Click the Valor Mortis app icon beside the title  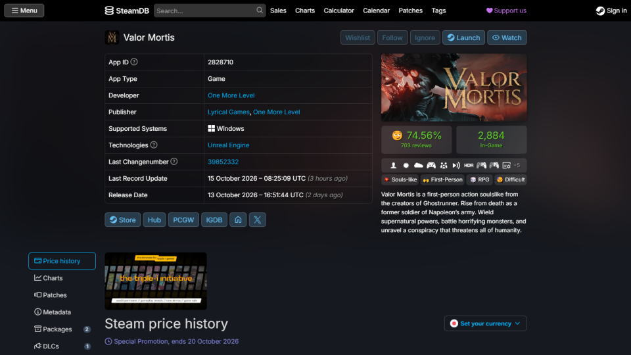click(x=112, y=37)
